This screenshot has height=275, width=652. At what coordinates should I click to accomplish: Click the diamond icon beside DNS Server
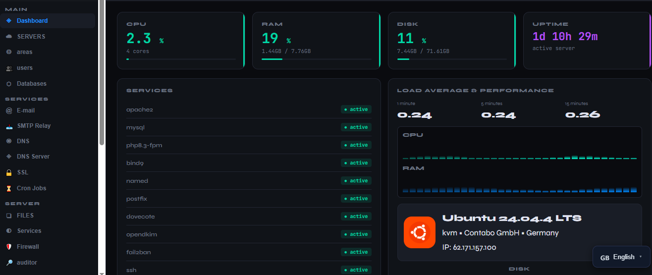click(9, 157)
